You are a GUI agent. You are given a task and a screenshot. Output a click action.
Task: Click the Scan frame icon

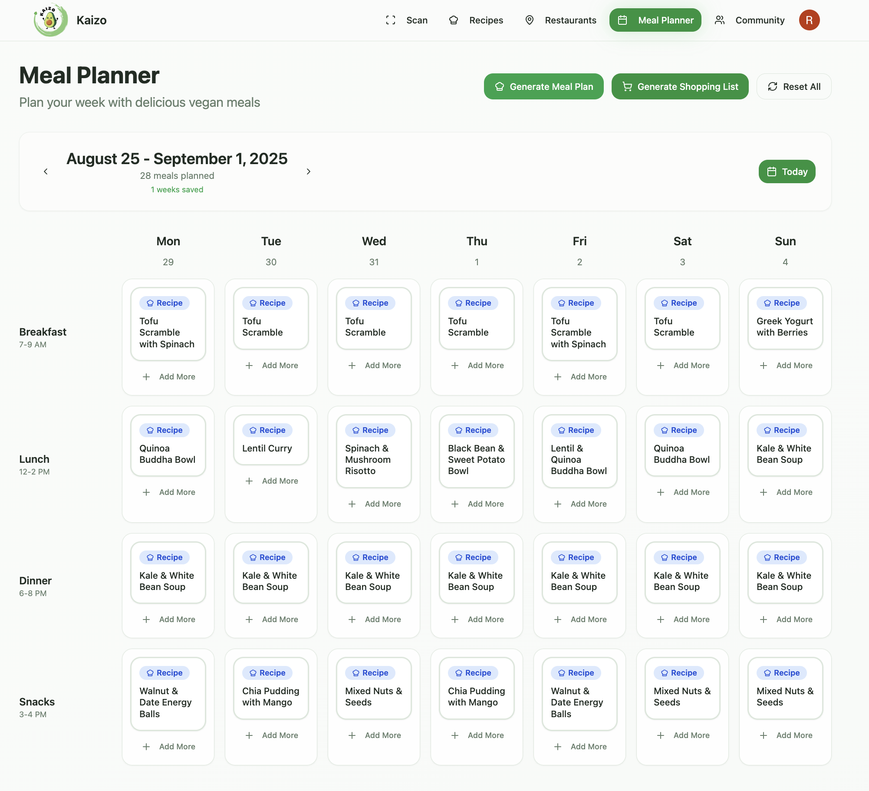pos(390,20)
